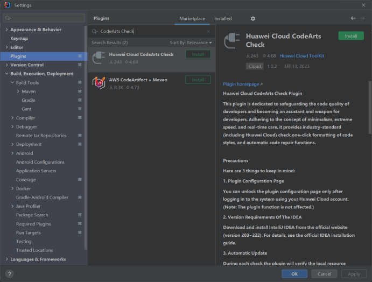Click the AWS CodeArtifact + Maven plugin icon
Screen dimensions: 372x282
(99, 83)
